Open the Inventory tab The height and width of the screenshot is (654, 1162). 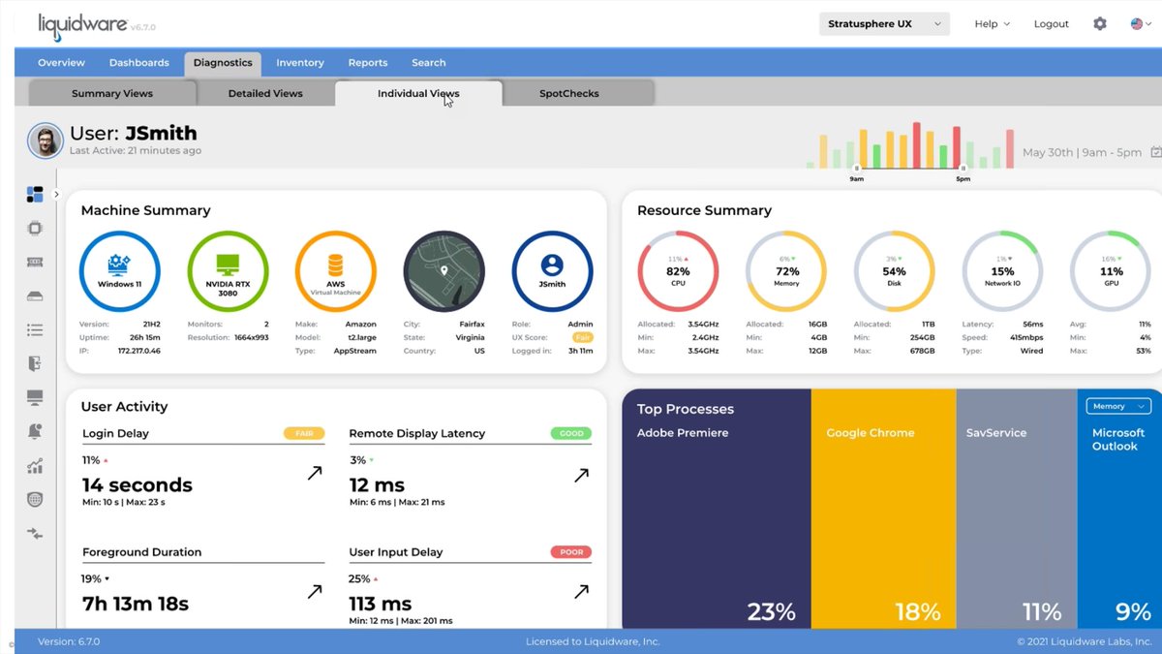click(300, 63)
